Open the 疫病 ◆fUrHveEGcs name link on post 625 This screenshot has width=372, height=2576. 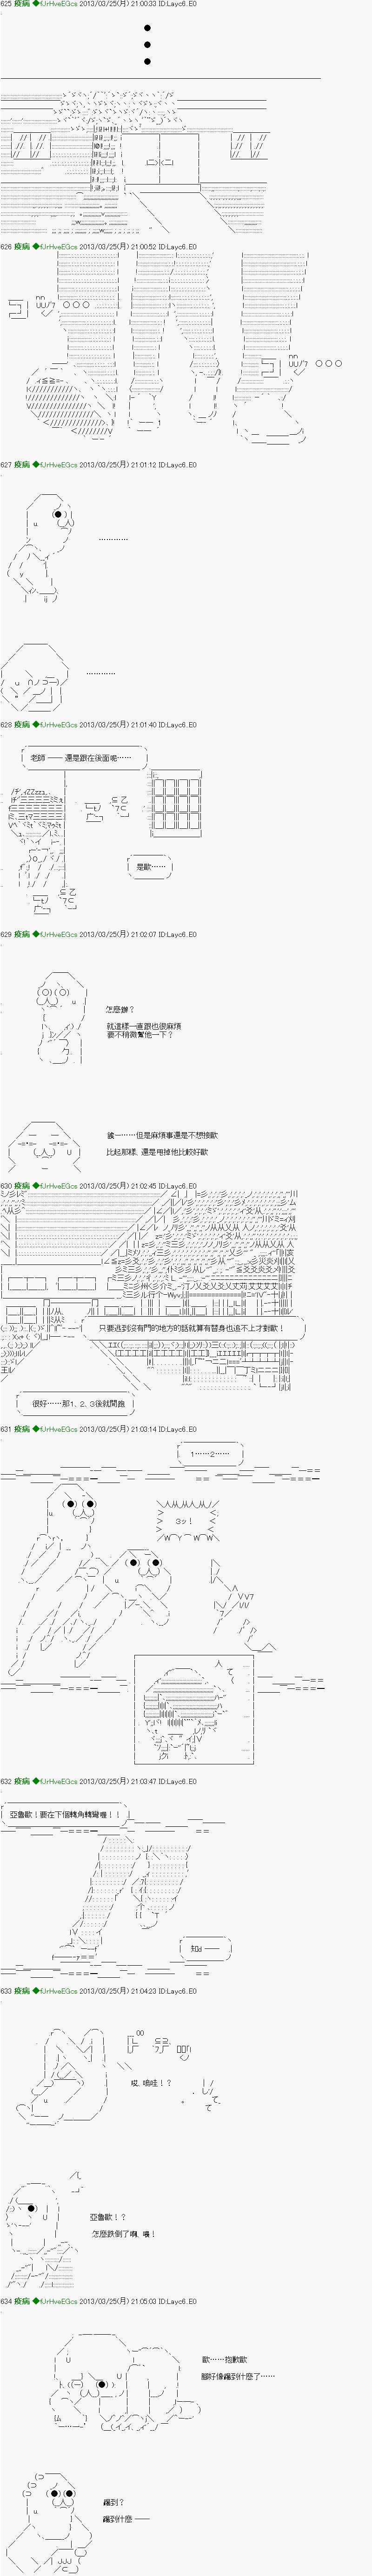[46, 5]
